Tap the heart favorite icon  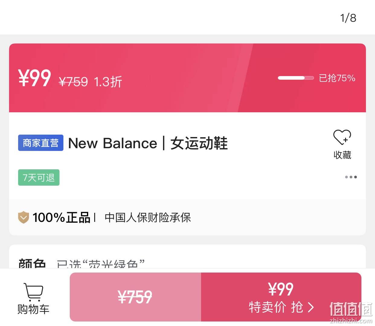pos(342,137)
